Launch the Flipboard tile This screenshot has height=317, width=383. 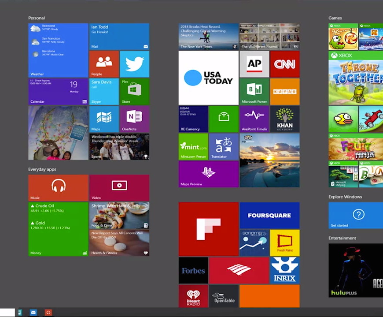[x=208, y=229]
